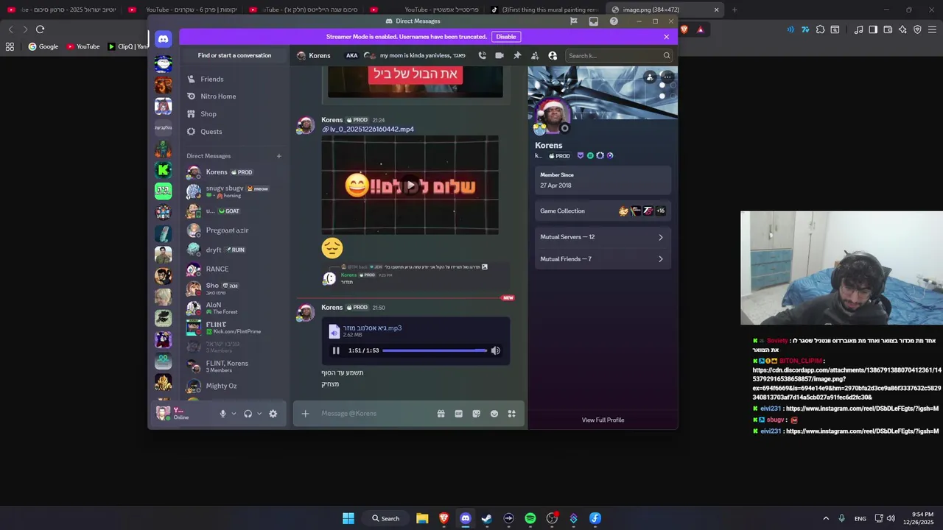Open Discord inbox icon in title bar
943x530 pixels.
tap(594, 21)
